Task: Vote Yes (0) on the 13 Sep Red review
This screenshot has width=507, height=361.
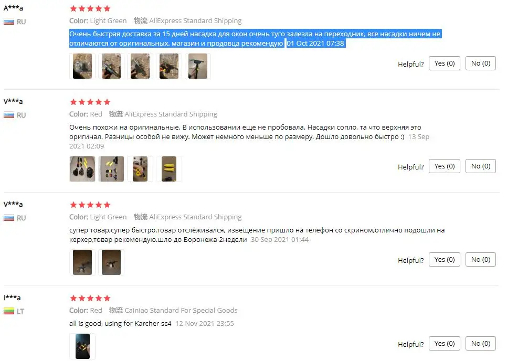Action: (444, 166)
